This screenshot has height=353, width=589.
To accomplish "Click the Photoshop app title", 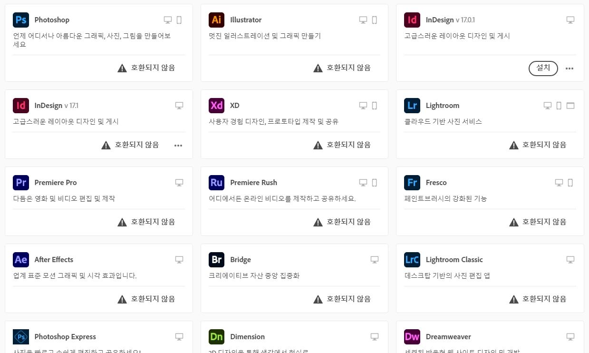I will click(x=52, y=20).
